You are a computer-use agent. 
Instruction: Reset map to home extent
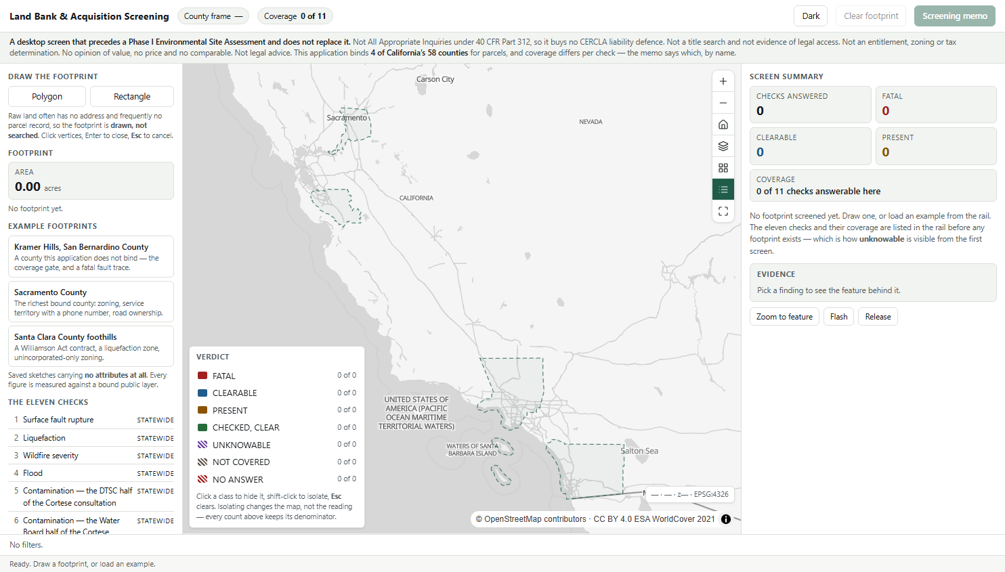pyautogui.click(x=723, y=125)
